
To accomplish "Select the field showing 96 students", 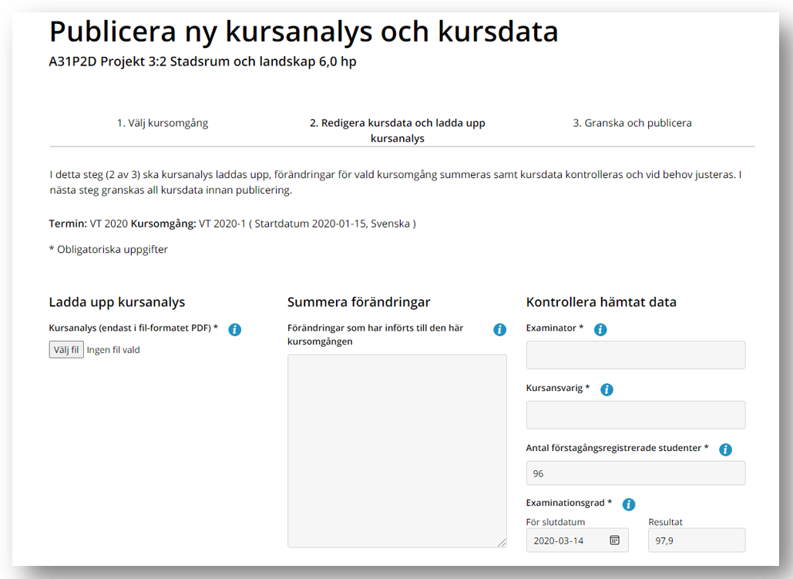I will pos(635,473).
